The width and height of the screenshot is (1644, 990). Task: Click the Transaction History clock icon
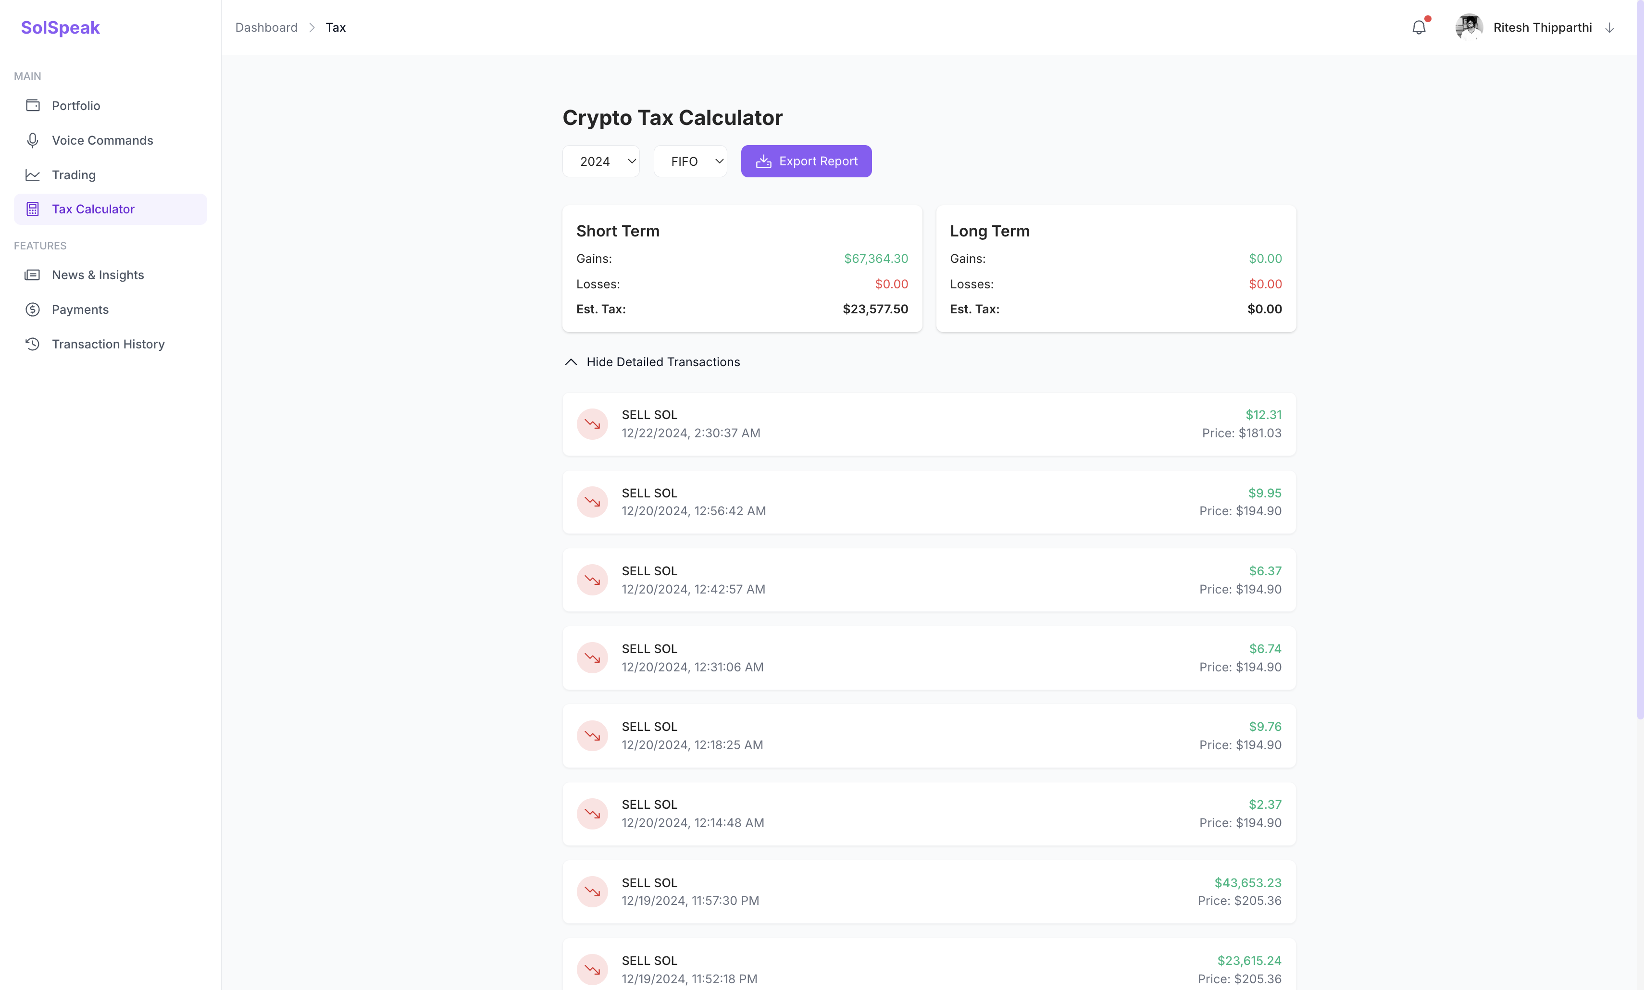33,344
